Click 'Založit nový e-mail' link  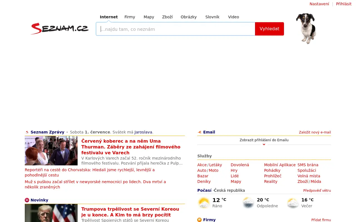(315, 132)
